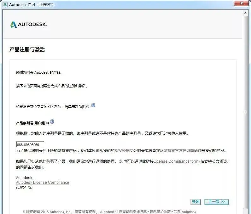
Task: Close the Autodesk 许可 window
Action: coord(242,3)
